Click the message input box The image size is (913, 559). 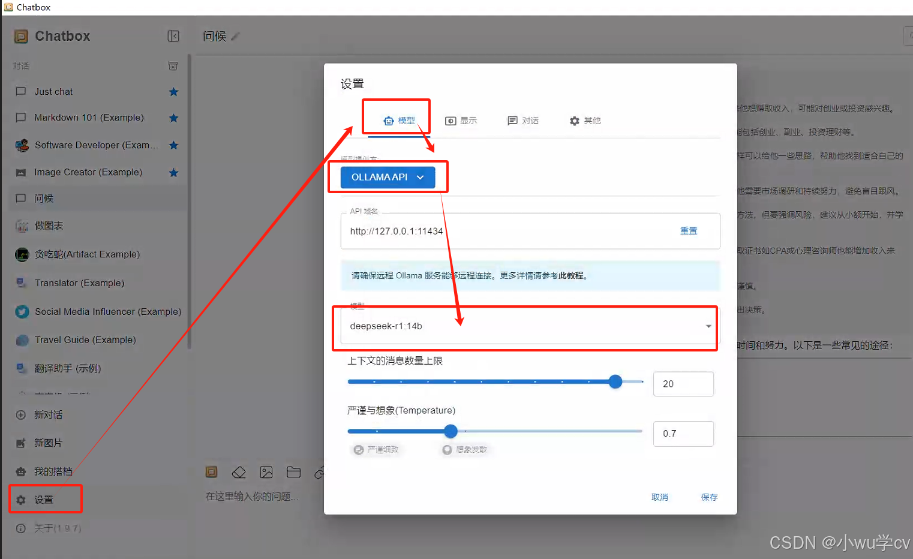(261, 497)
